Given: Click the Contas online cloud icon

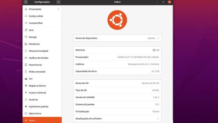Looking at the screenshot, I should click(26, 16).
